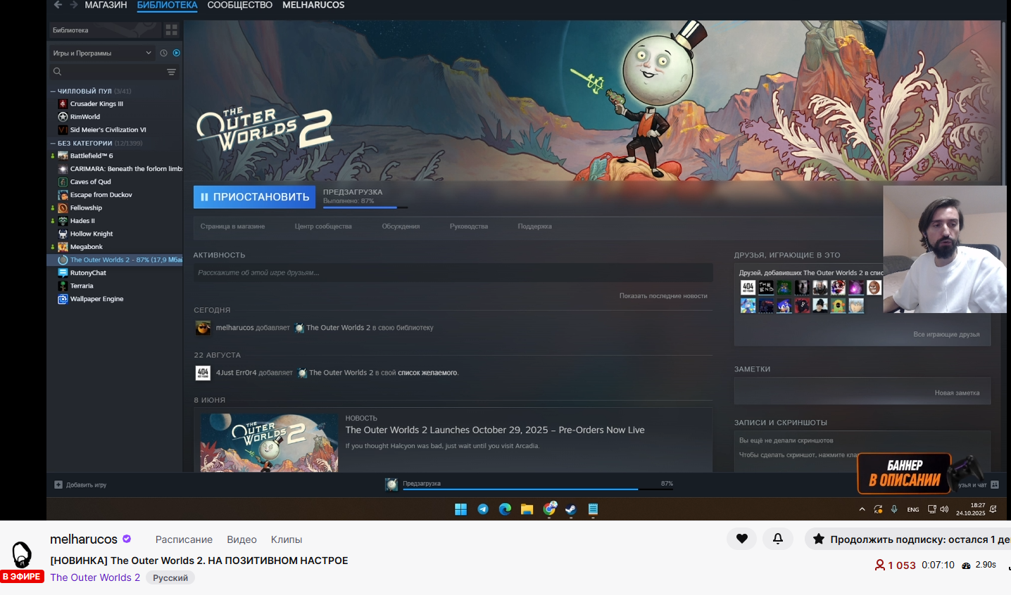Open the Игры и Программы dropdown
This screenshot has width=1011, height=595.
click(102, 53)
